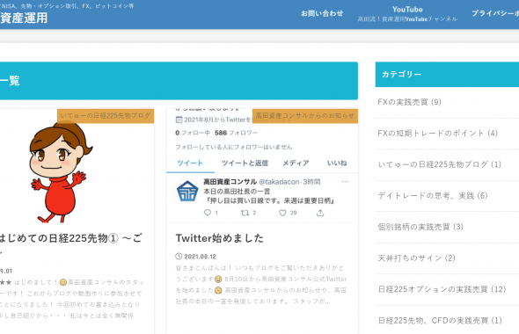The height and width of the screenshot is (334, 519).
Task: Open the プライバシー policy menu item
Action: [495, 13]
